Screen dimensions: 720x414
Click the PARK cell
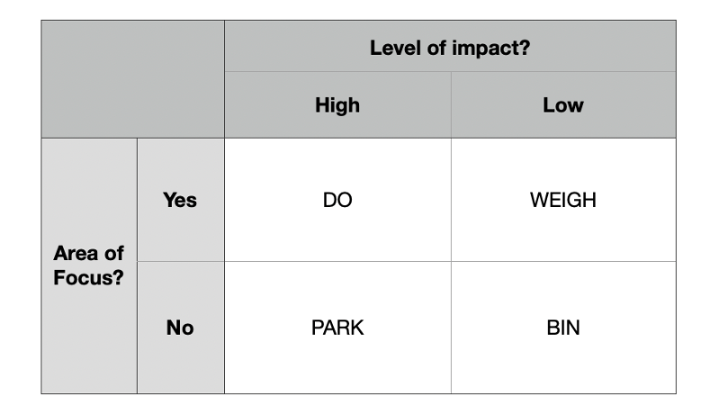(337, 328)
